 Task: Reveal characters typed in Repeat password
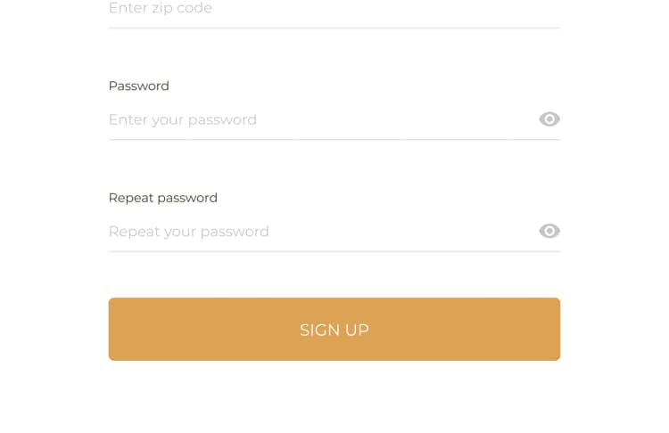(x=549, y=231)
